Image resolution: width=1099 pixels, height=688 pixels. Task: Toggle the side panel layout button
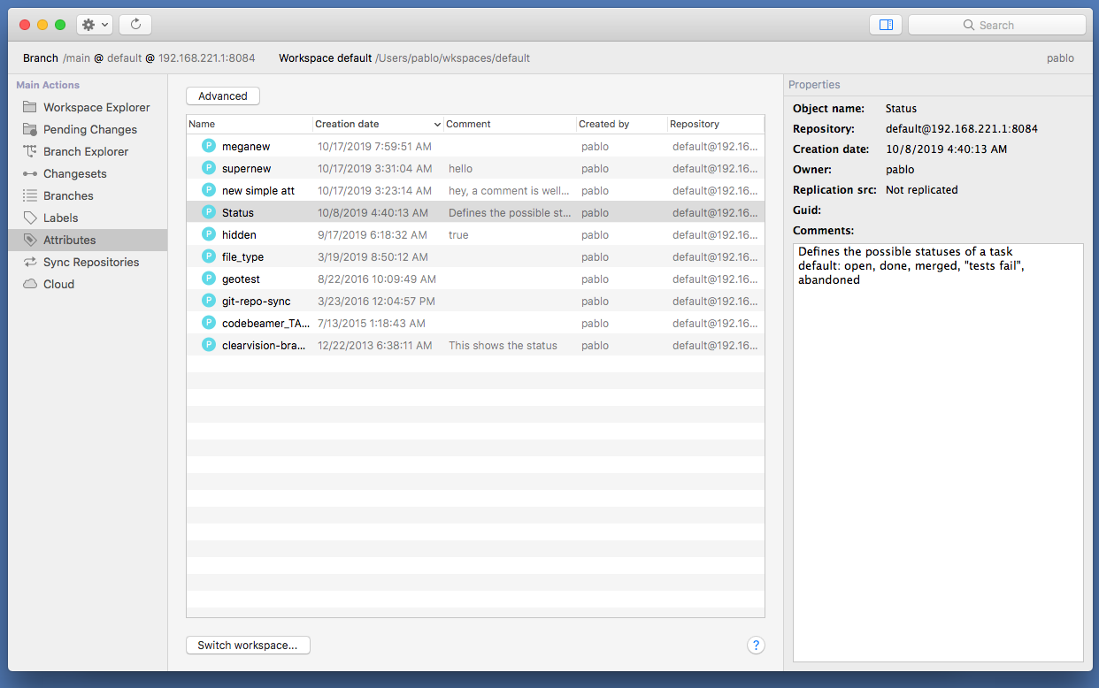pos(886,24)
